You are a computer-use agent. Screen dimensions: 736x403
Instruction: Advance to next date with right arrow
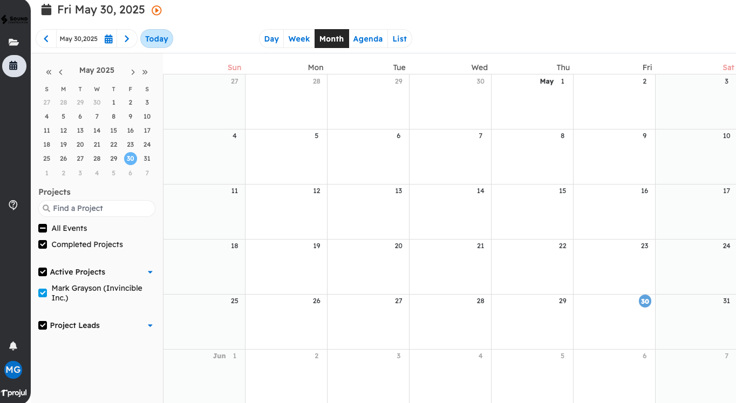pos(127,39)
